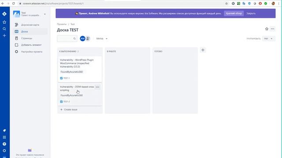Open the app switcher grid icon
Viewport: 282px width, 158px height.
[4, 137]
